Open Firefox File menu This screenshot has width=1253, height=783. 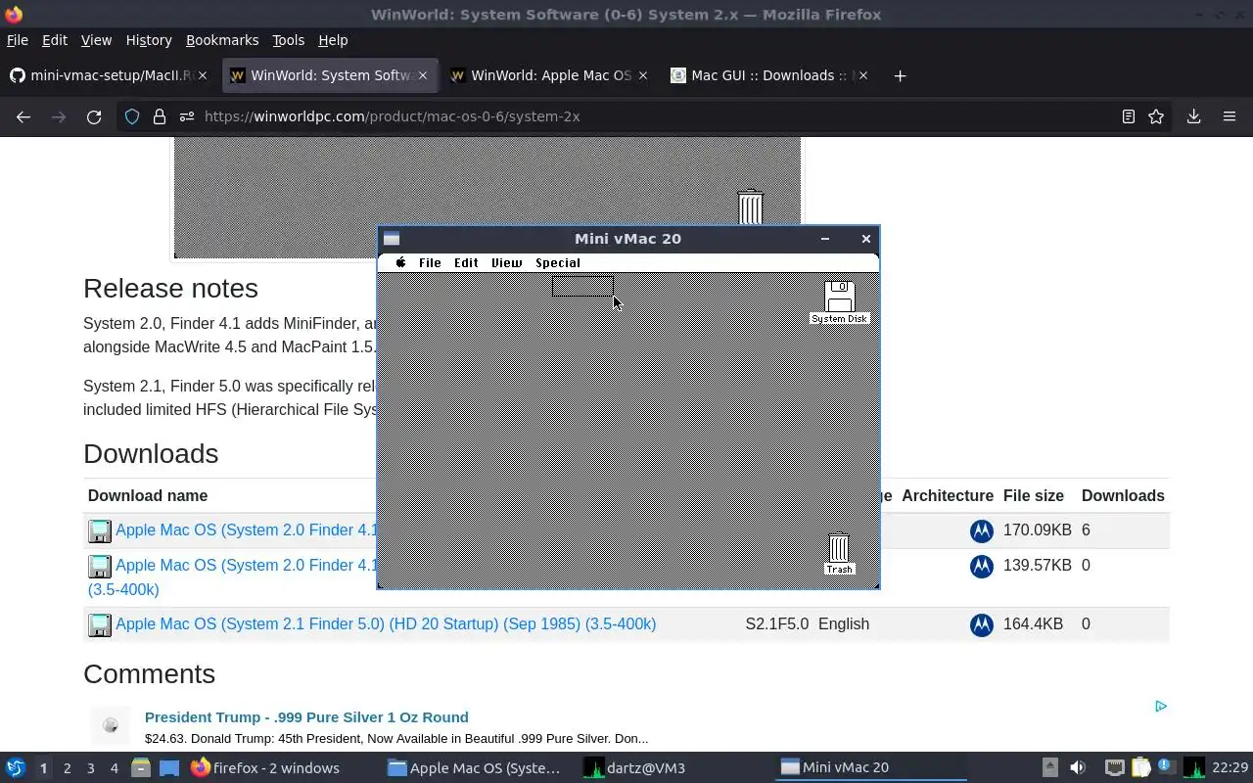[x=18, y=40]
